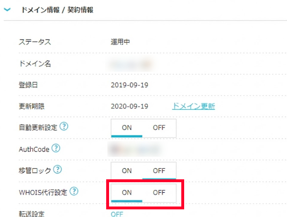This screenshot has height=217, width=287.
Task: Click the 登録日 date 2019-09-19
Action: coord(129,85)
